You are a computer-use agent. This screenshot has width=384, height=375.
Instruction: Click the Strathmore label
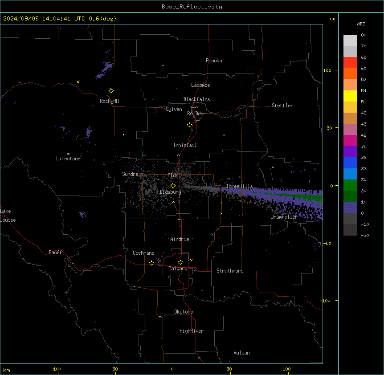point(230,271)
